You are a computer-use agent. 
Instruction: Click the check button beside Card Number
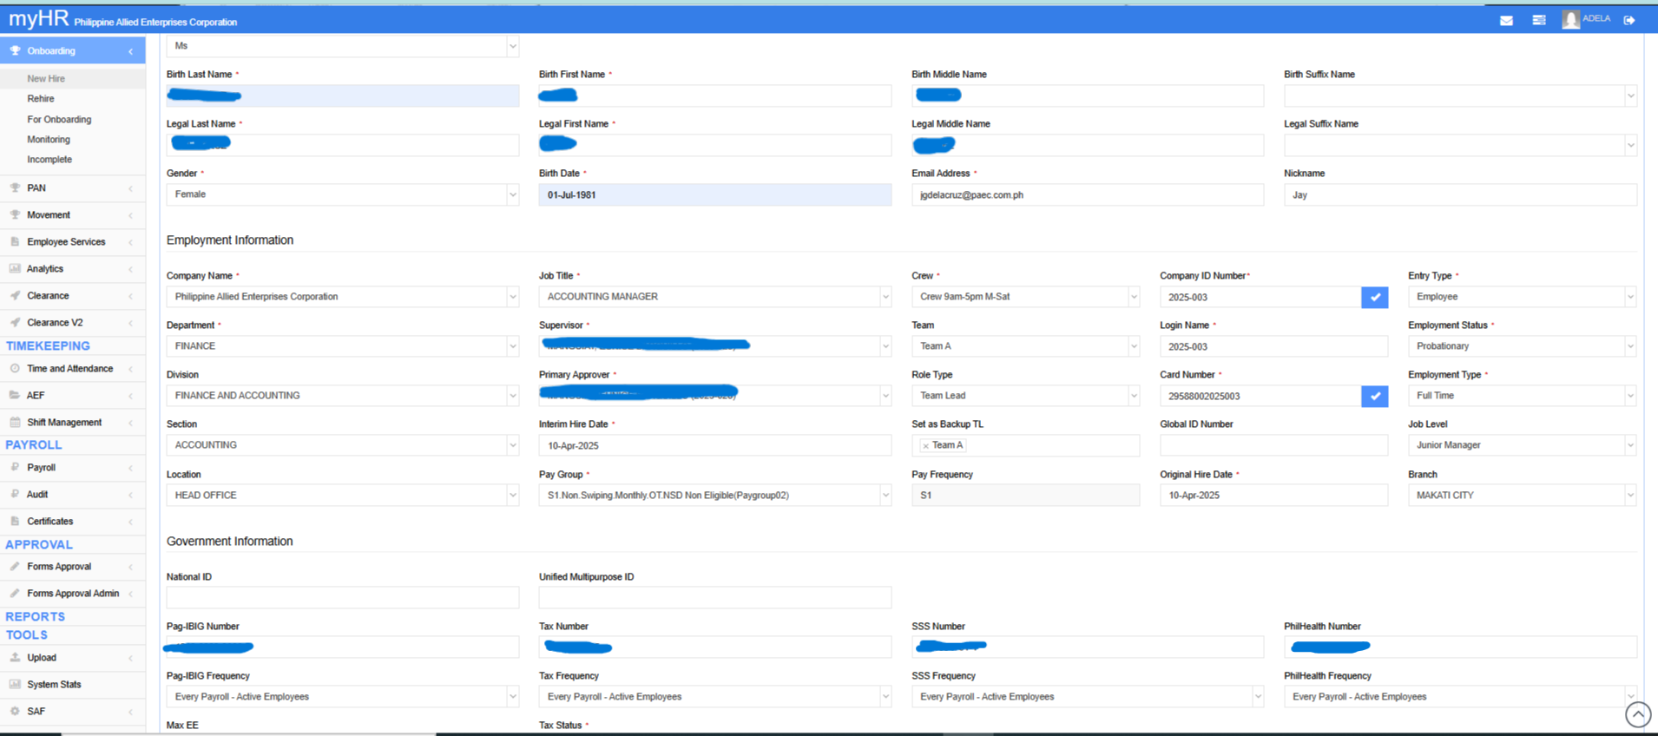click(x=1375, y=396)
